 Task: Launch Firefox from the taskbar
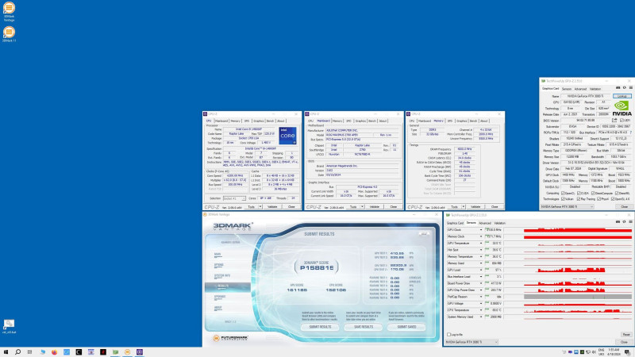click(54, 352)
